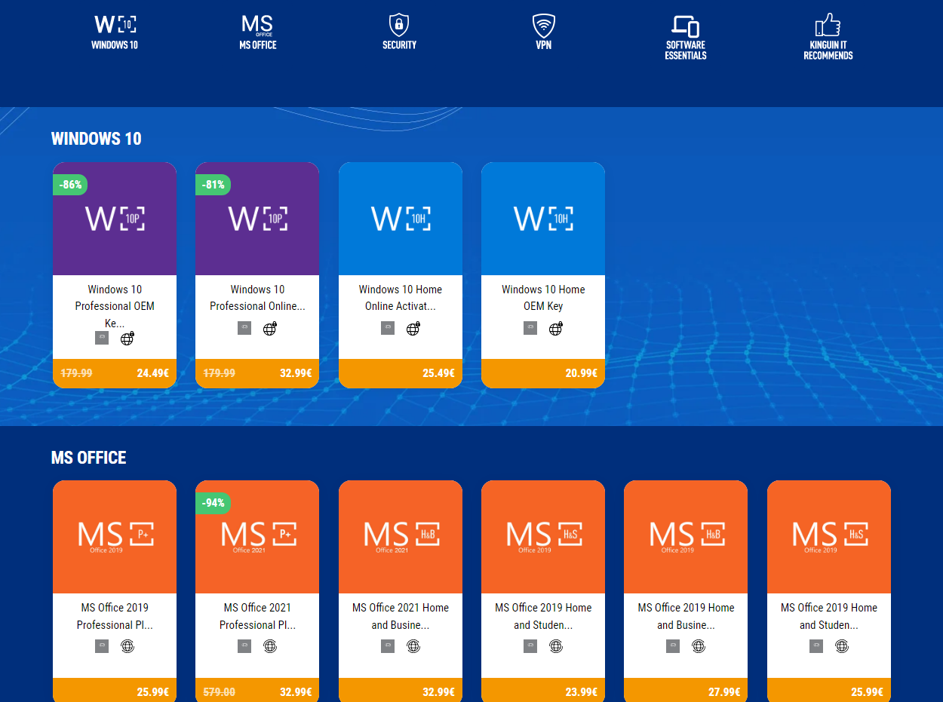Image resolution: width=943 pixels, height=702 pixels.
Task: Open the Windows 10 category icon
Action: 115,25
